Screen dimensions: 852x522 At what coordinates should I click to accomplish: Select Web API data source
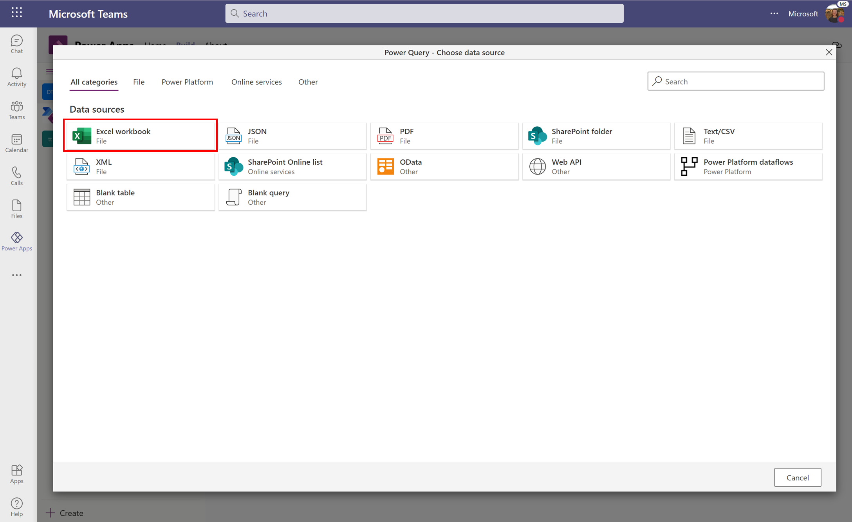(596, 166)
